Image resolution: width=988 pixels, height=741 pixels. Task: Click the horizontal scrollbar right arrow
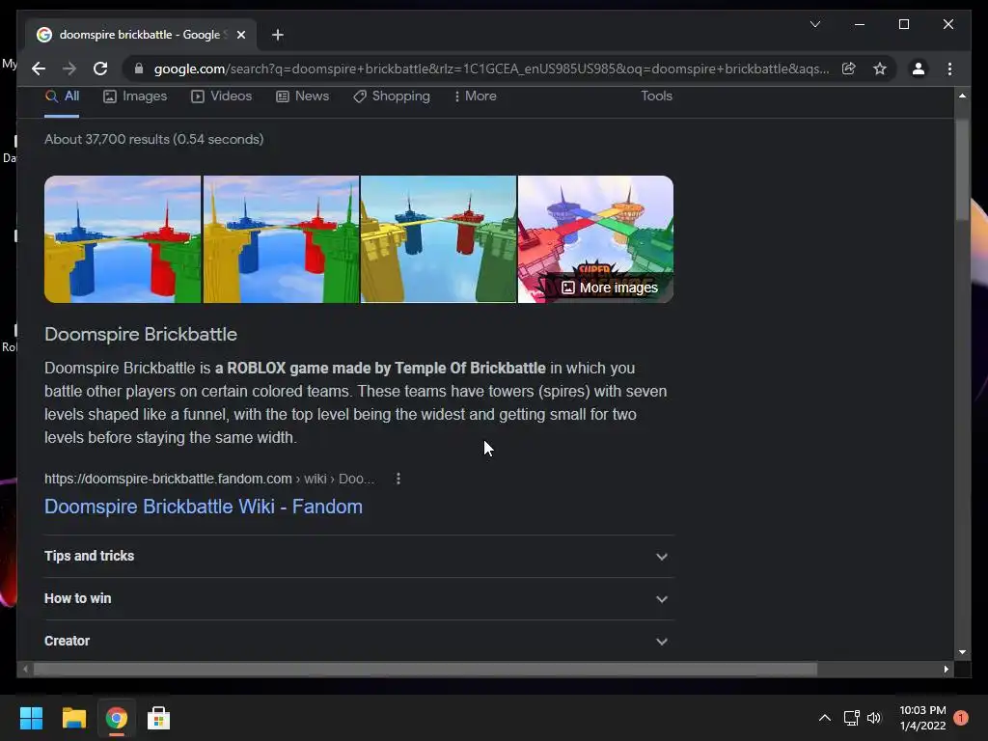pyautogui.click(x=946, y=670)
